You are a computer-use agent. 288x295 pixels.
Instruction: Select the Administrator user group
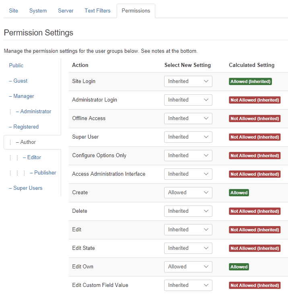(x=33, y=112)
